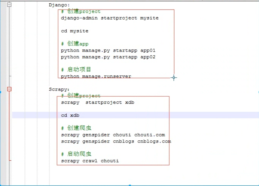Click line 'scrapy genspider chouti chouti.com'
Screen dimensions: 259x186
pyautogui.click(x=113, y=135)
